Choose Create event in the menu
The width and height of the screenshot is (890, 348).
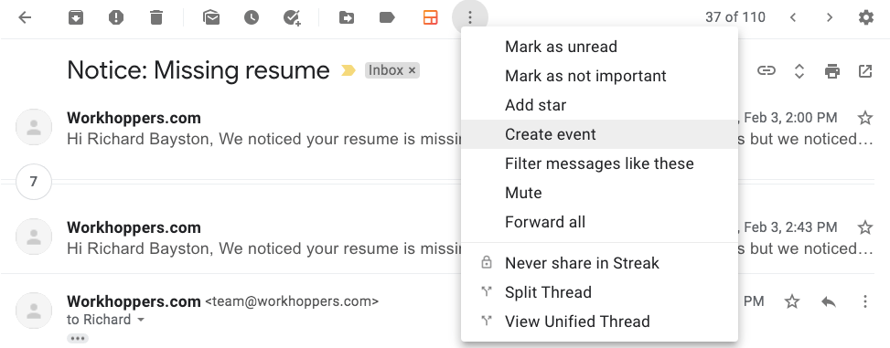(599, 134)
